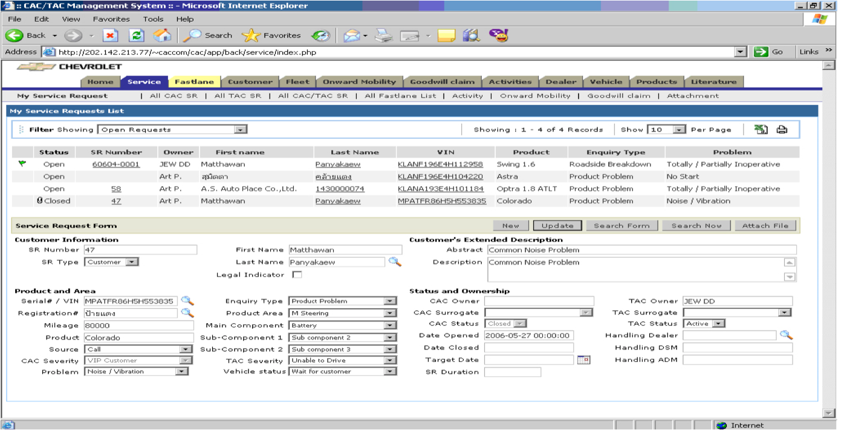Open the Customer tab
The height and width of the screenshot is (430, 844).
[x=250, y=82]
